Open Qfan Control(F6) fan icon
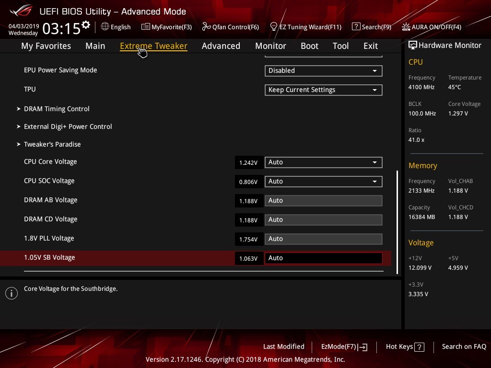The image size is (491, 368). click(x=206, y=27)
